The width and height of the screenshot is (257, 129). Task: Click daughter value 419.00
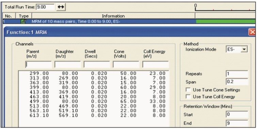68,97
